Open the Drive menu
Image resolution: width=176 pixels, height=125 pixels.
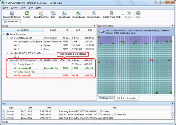coord(5,8)
